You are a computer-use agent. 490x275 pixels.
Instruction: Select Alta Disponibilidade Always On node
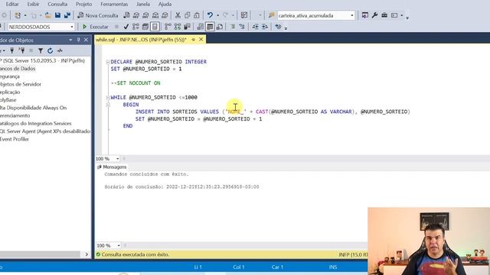[33, 108]
